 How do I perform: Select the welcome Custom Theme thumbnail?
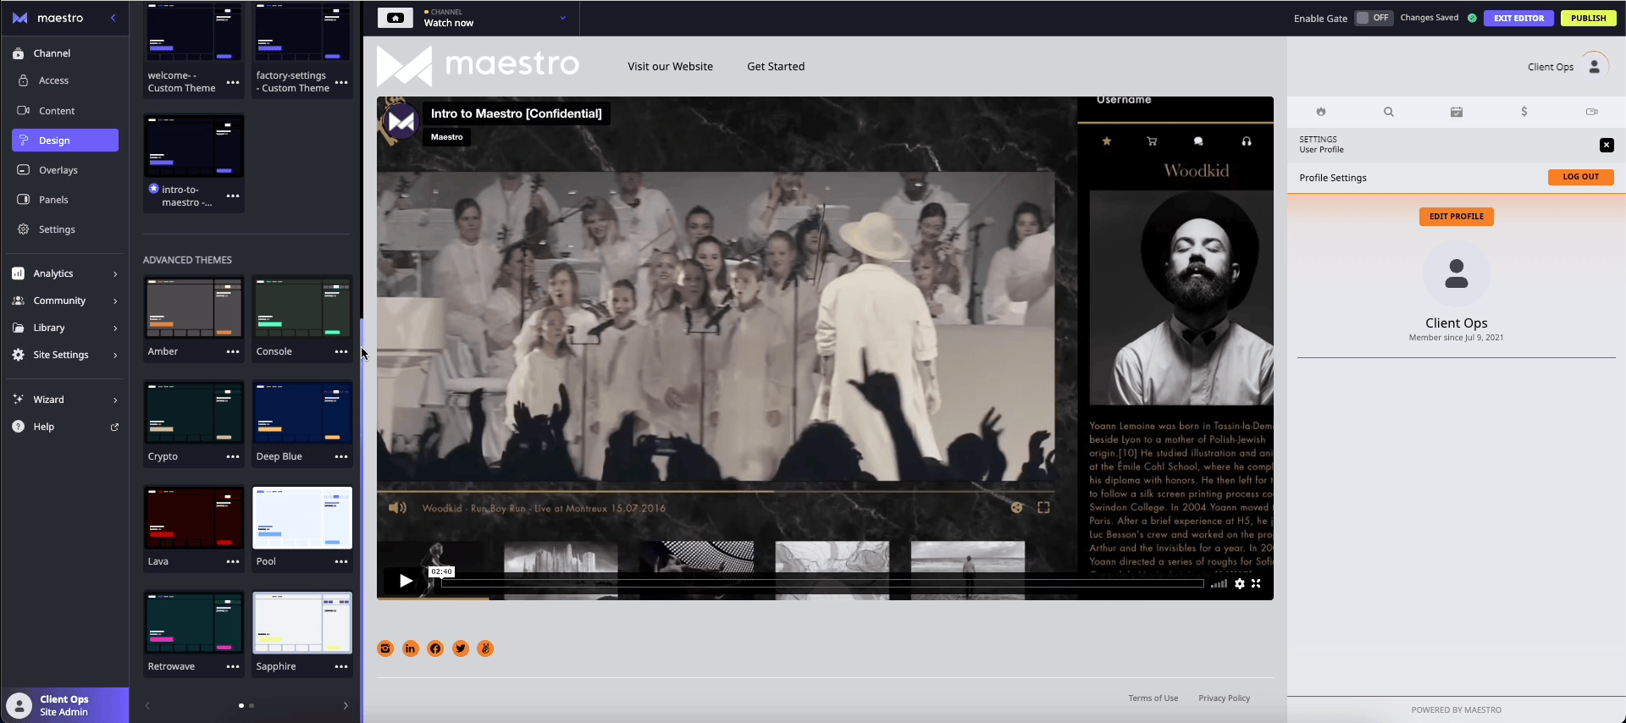click(194, 32)
